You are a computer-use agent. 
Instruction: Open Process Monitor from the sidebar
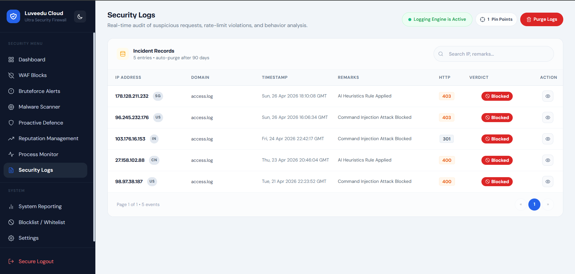[38, 154]
